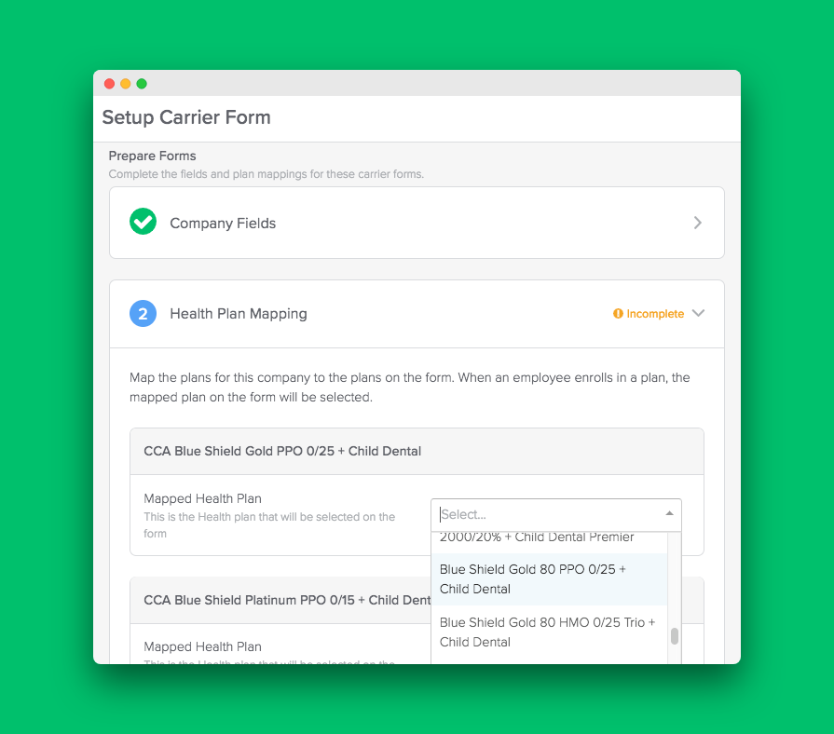Expand the Company Fields section chevron
834x734 pixels.
click(x=698, y=223)
